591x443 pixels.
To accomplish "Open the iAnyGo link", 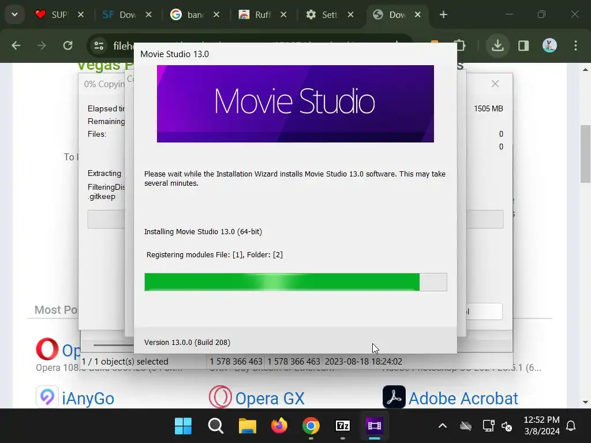I will (x=88, y=399).
